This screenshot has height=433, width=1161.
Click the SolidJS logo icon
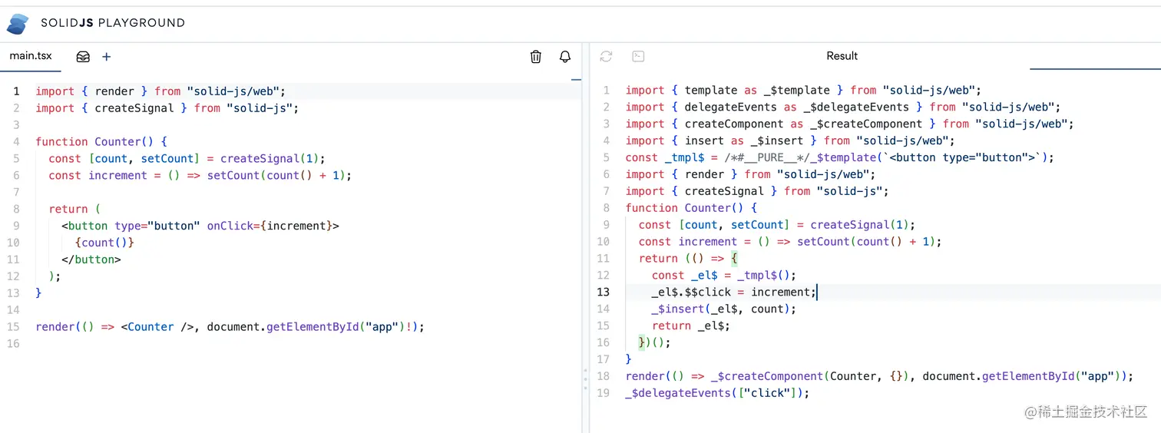18,23
